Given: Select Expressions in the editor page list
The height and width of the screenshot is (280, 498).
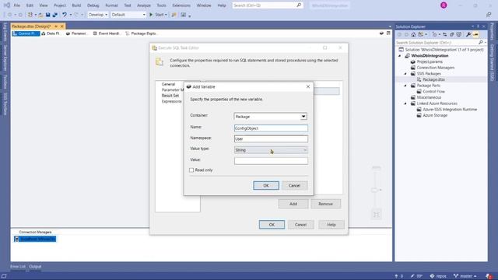Looking at the screenshot, I should click(171, 101).
